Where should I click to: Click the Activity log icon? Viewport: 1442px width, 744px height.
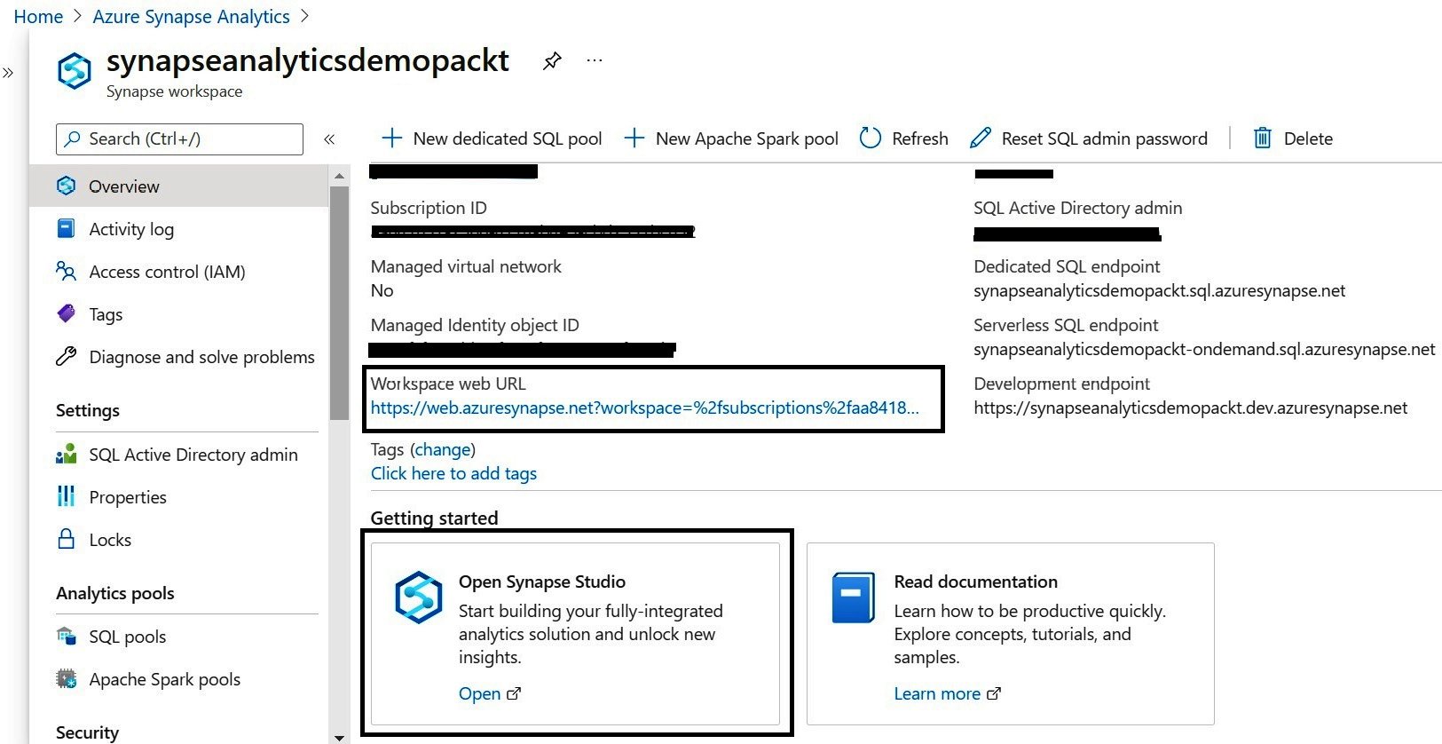click(x=67, y=228)
